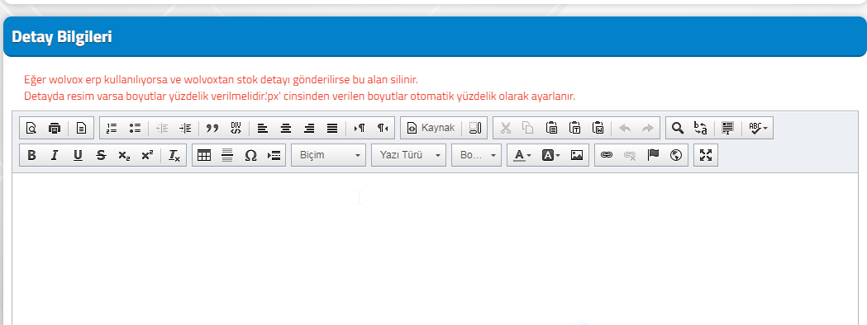The image size is (867, 325).
Task: Insert an anchor with flag icon
Action: 653,156
